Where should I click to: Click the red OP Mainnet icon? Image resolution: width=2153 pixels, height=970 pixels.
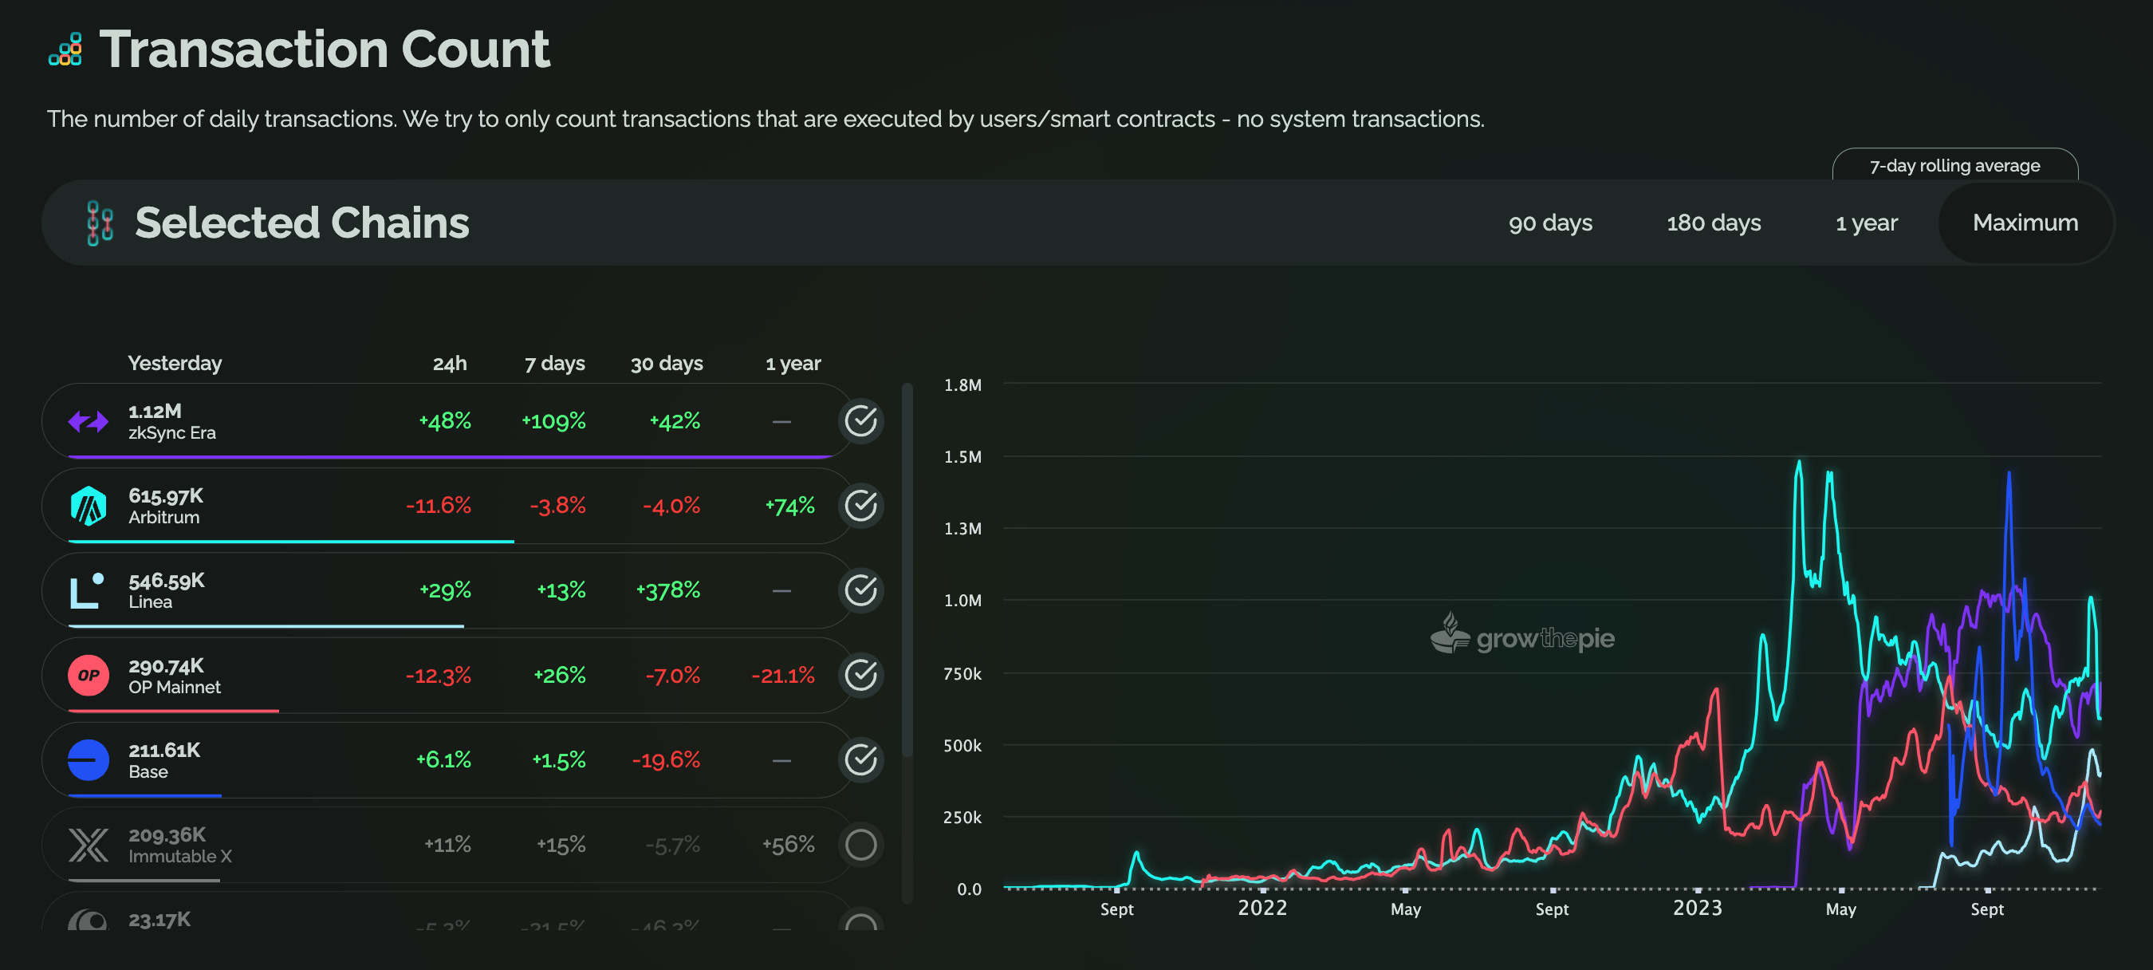[x=88, y=675]
